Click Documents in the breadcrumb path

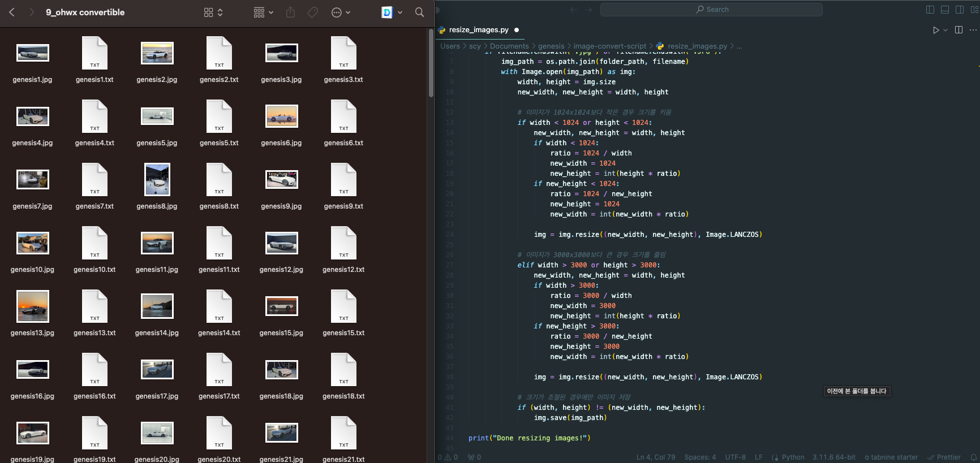(509, 46)
